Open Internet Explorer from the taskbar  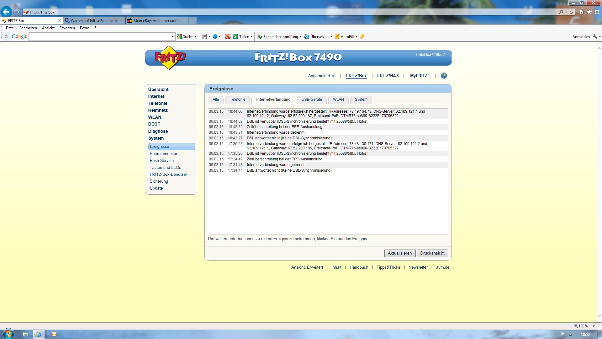point(39,334)
